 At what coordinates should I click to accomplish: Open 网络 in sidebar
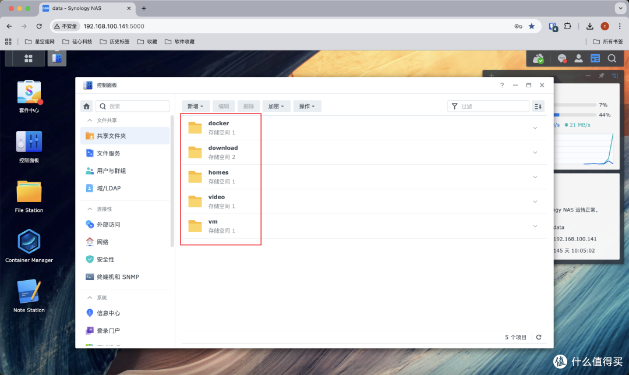pyautogui.click(x=125, y=242)
